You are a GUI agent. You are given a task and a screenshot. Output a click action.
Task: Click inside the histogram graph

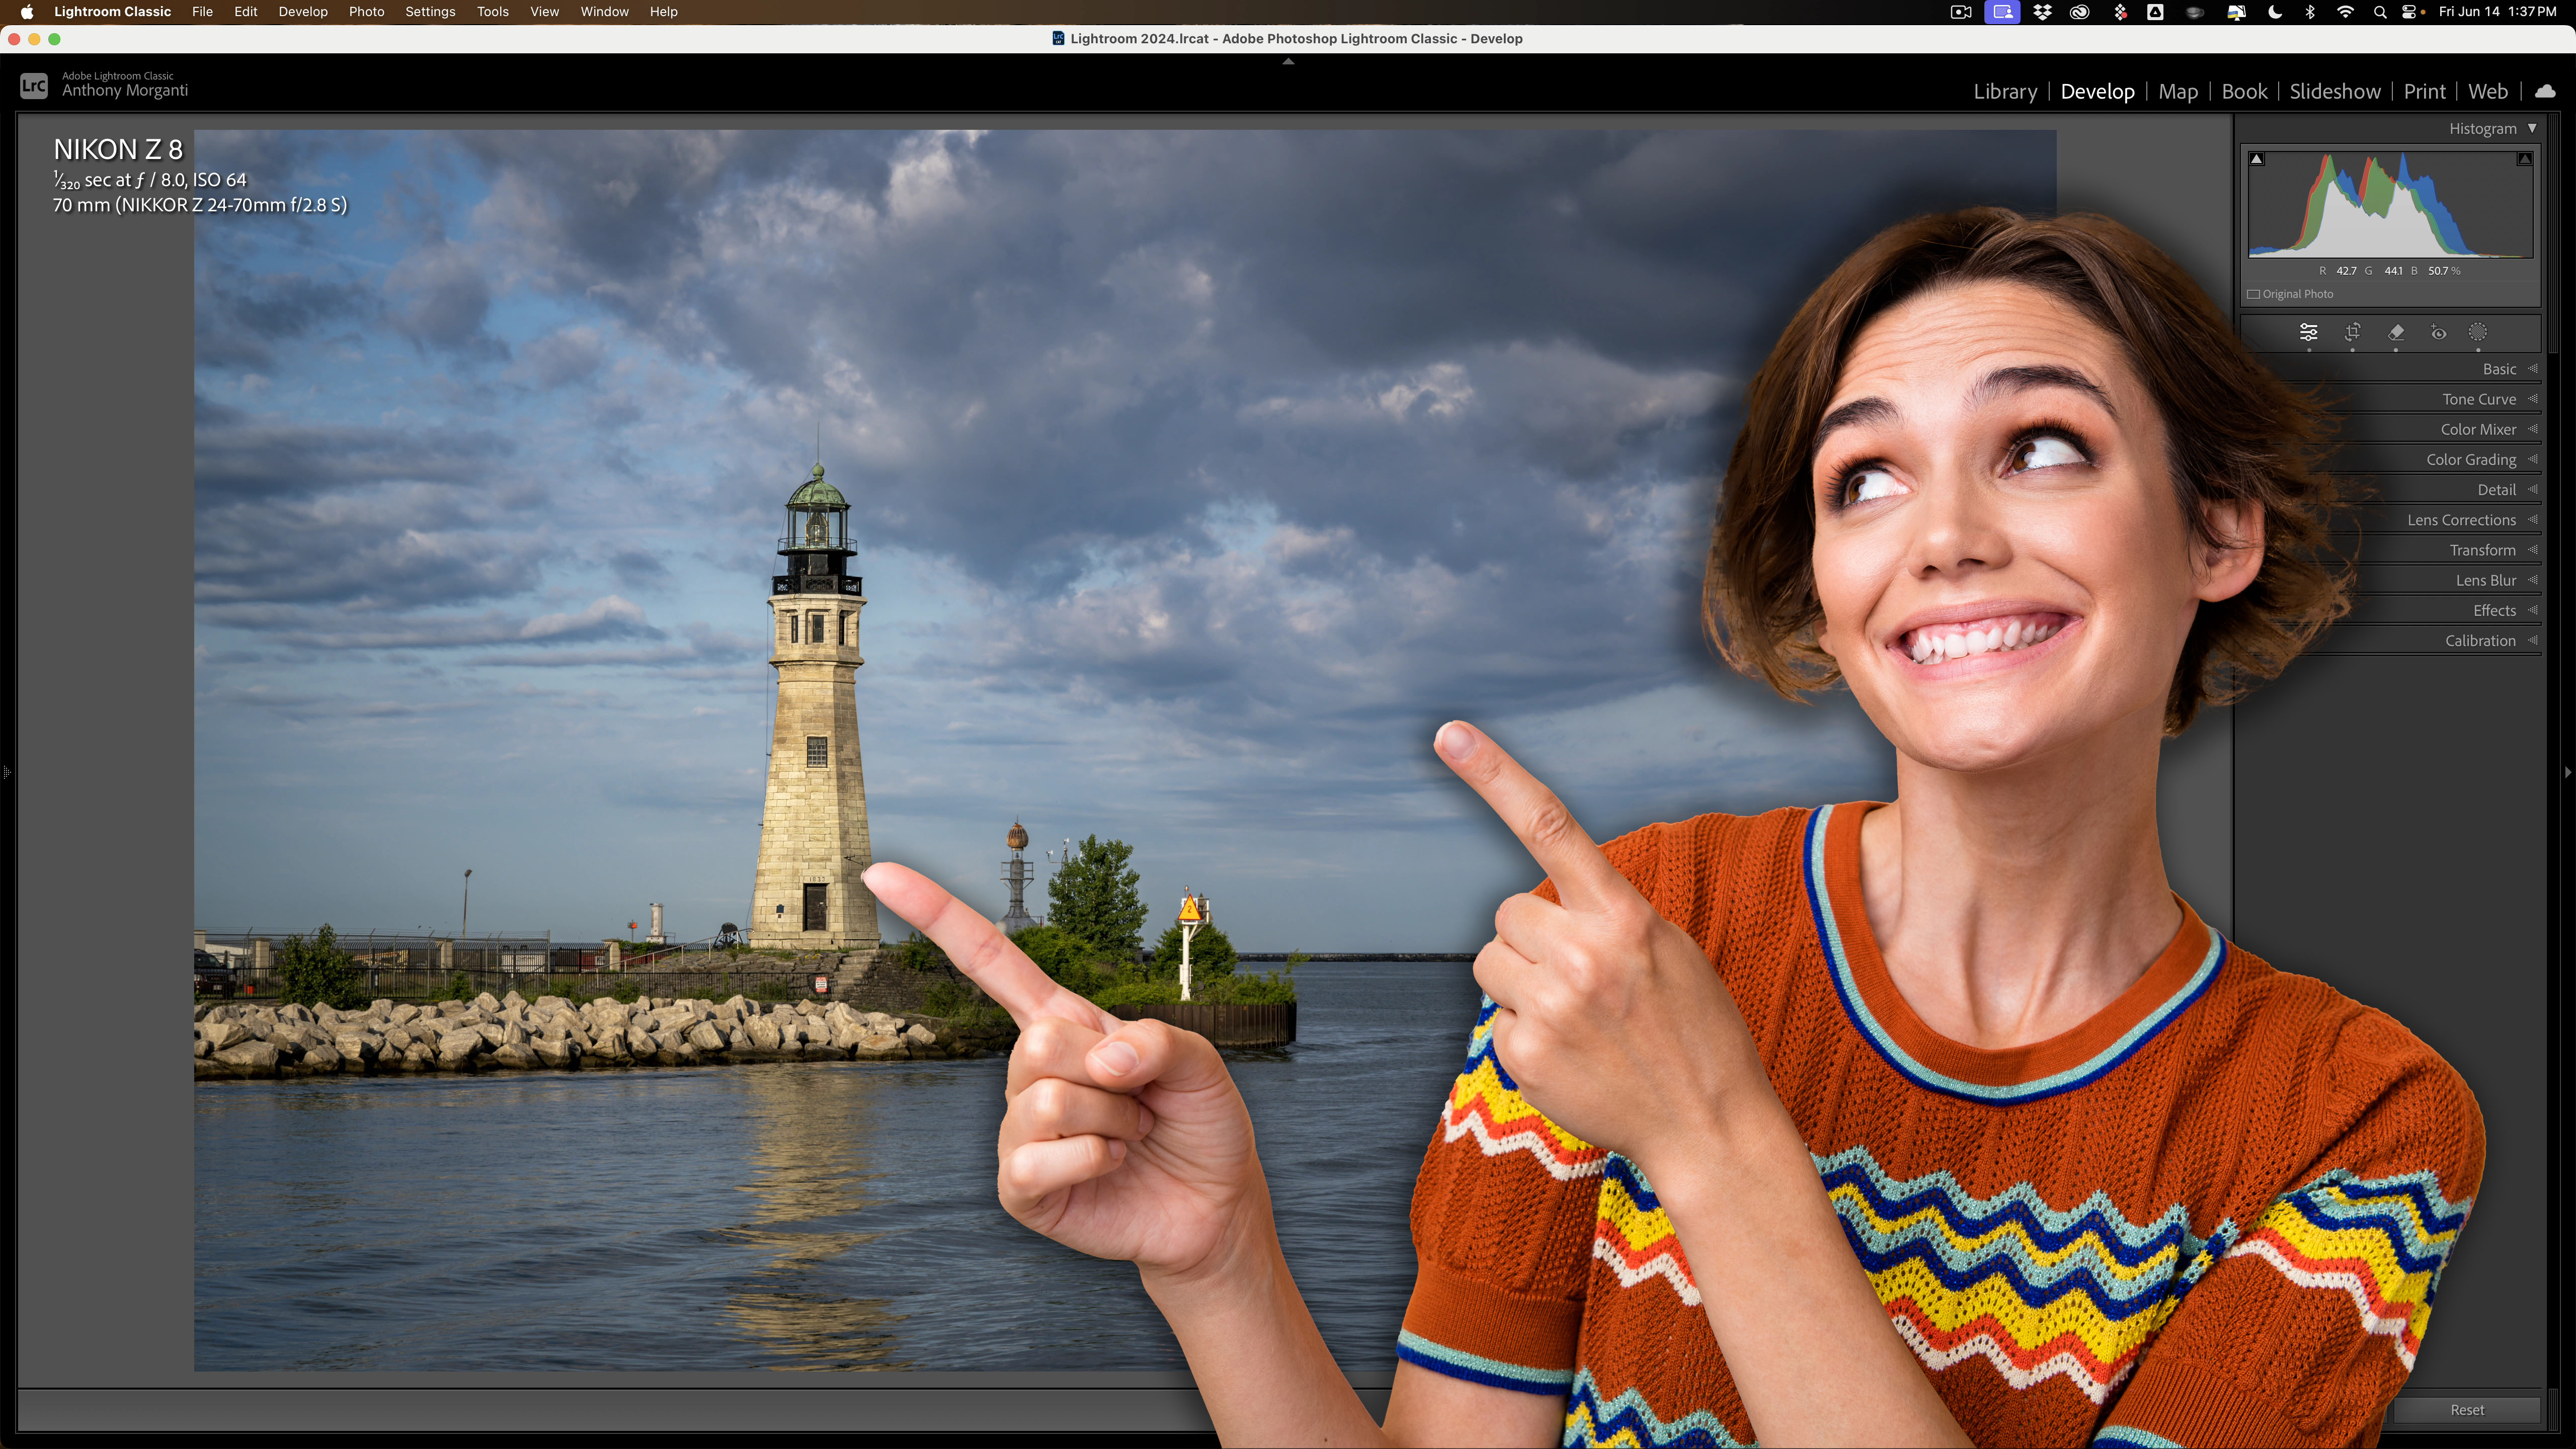(x=2390, y=210)
